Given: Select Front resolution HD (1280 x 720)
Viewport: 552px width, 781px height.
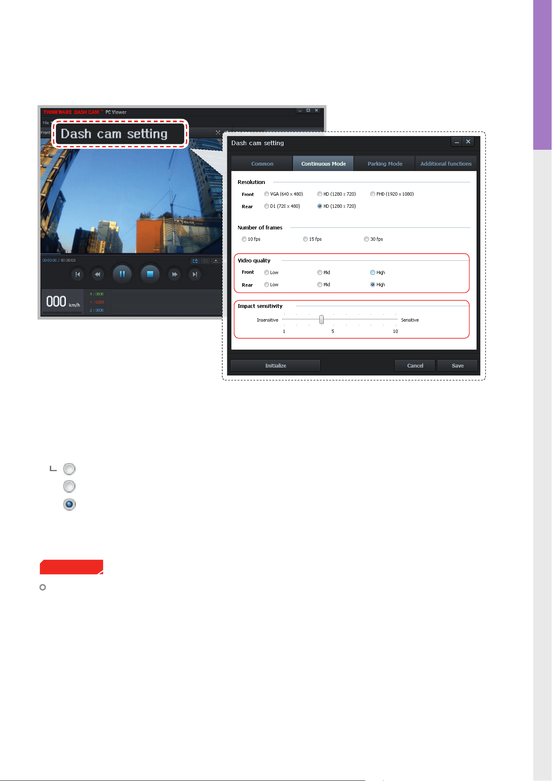Looking at the screenshot, I should (320, 194).
